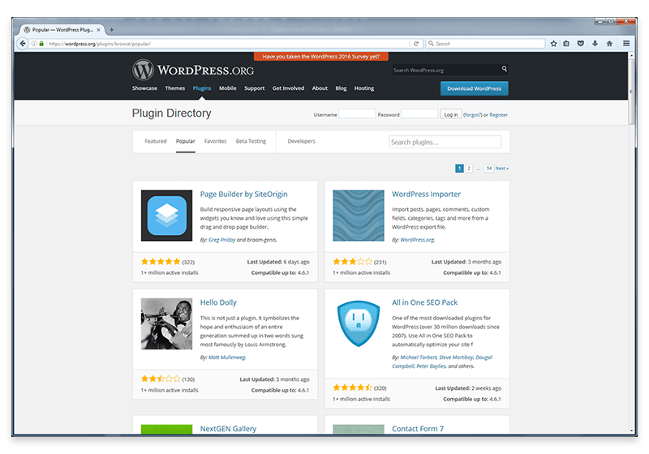Click the All in One SEO shield icon

pyautogui.click(x=359, y=323)
